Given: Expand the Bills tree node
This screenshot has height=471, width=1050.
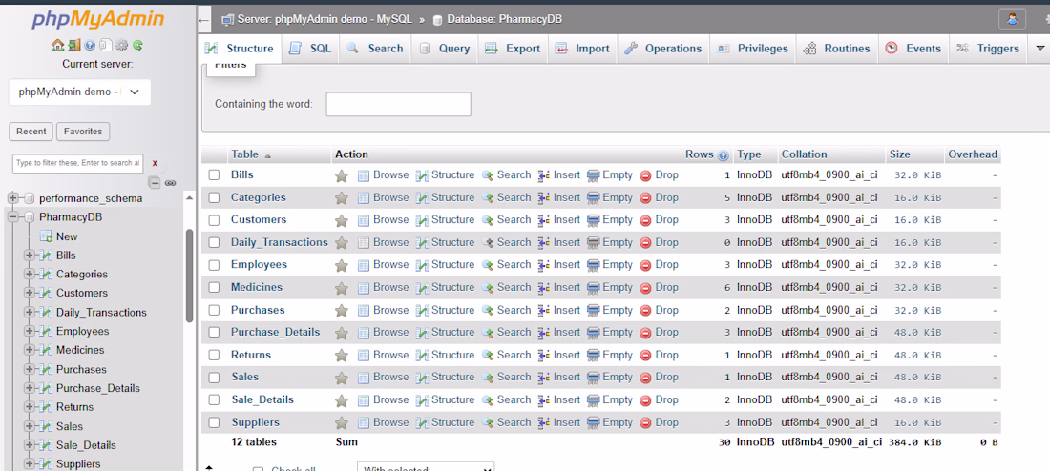Looking at the screenshot, I should (29, 255).
